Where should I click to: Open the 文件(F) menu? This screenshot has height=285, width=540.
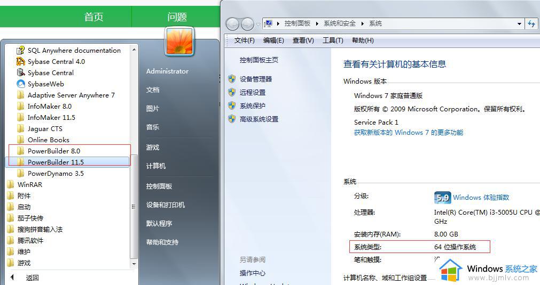[x=244, y=40]
